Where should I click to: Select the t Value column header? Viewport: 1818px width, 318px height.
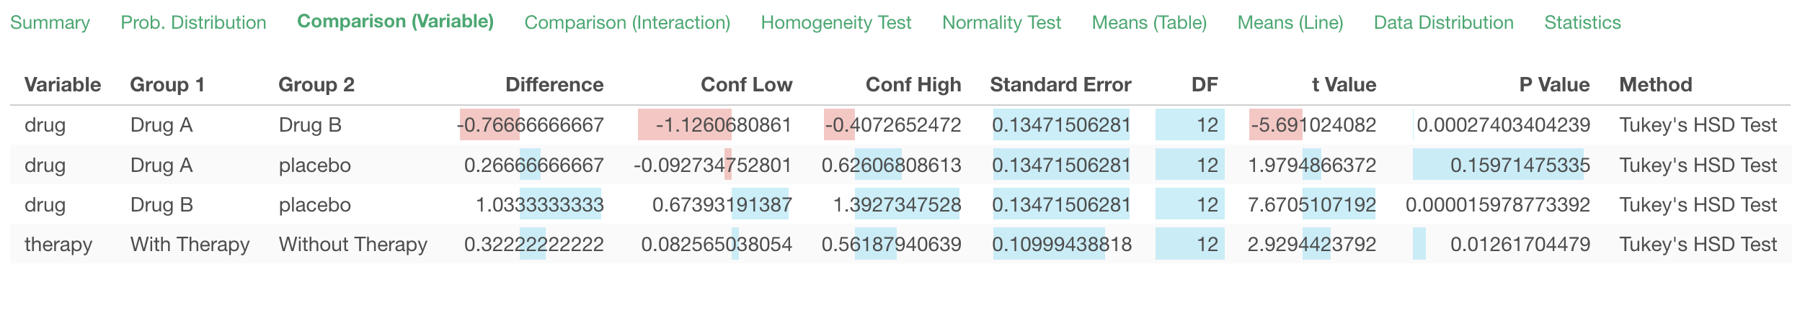(x=1344, y=85)
